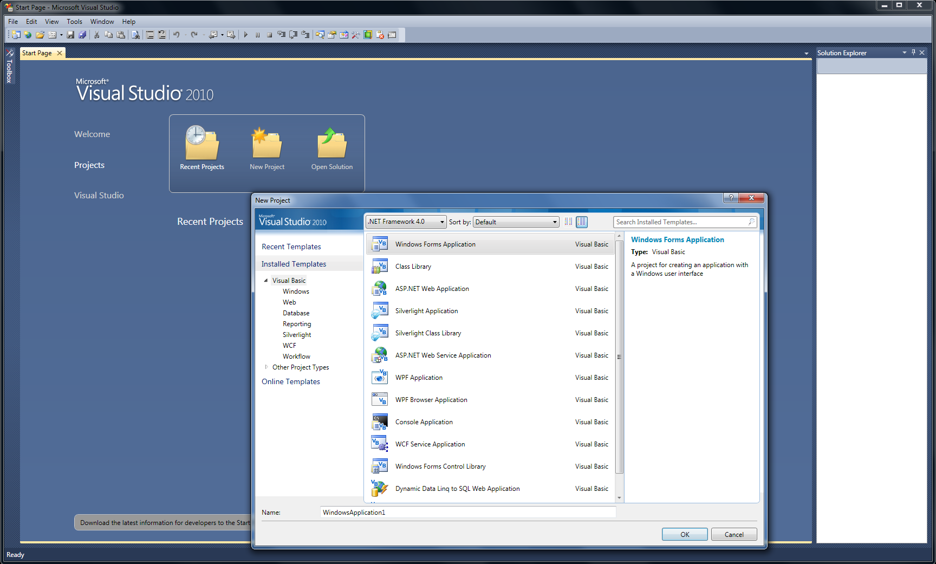Select the Workflow tree item
This screenshot has width=936, height=564.
(x=296, y=356)
